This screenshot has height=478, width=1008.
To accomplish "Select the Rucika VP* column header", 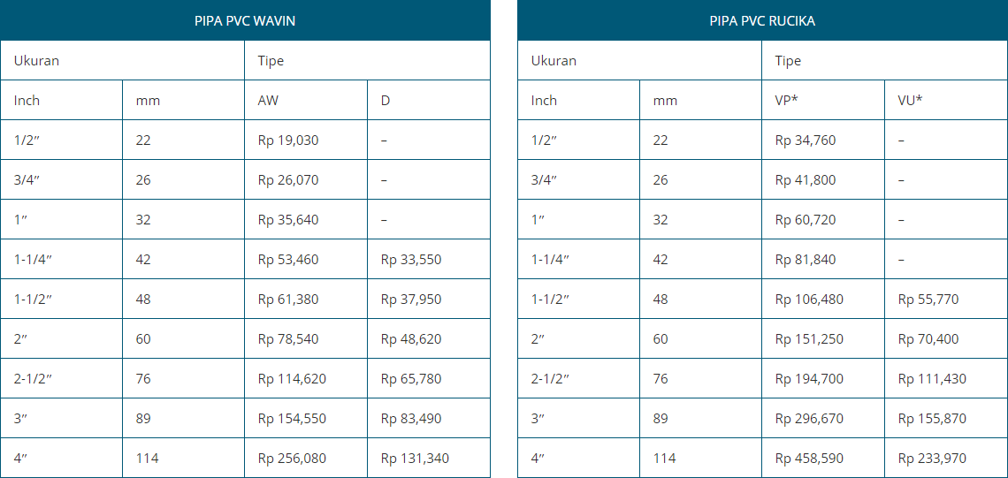I will (786, 101).
